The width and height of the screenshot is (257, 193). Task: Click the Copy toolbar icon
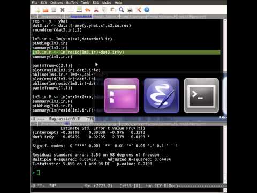point(104,10)
